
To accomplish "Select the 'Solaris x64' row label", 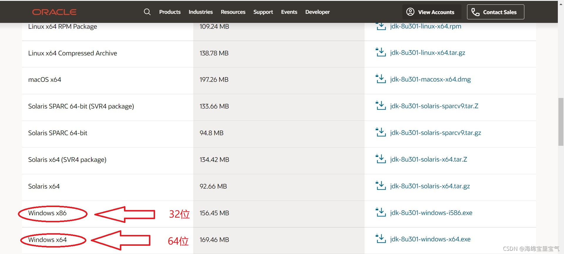I will click(44, 186).
